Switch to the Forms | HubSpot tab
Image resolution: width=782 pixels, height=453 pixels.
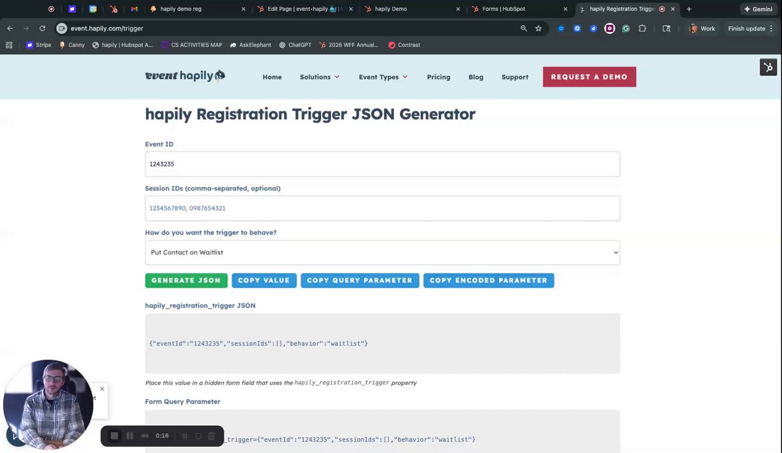tap(519, 9)
